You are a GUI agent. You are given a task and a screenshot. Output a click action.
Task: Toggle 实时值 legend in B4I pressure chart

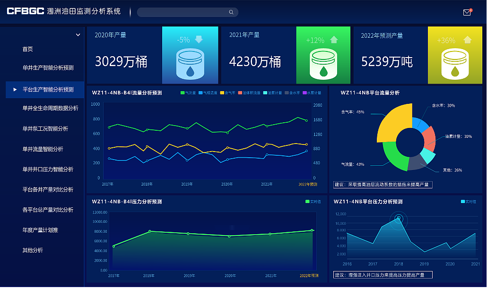(313, 202)
